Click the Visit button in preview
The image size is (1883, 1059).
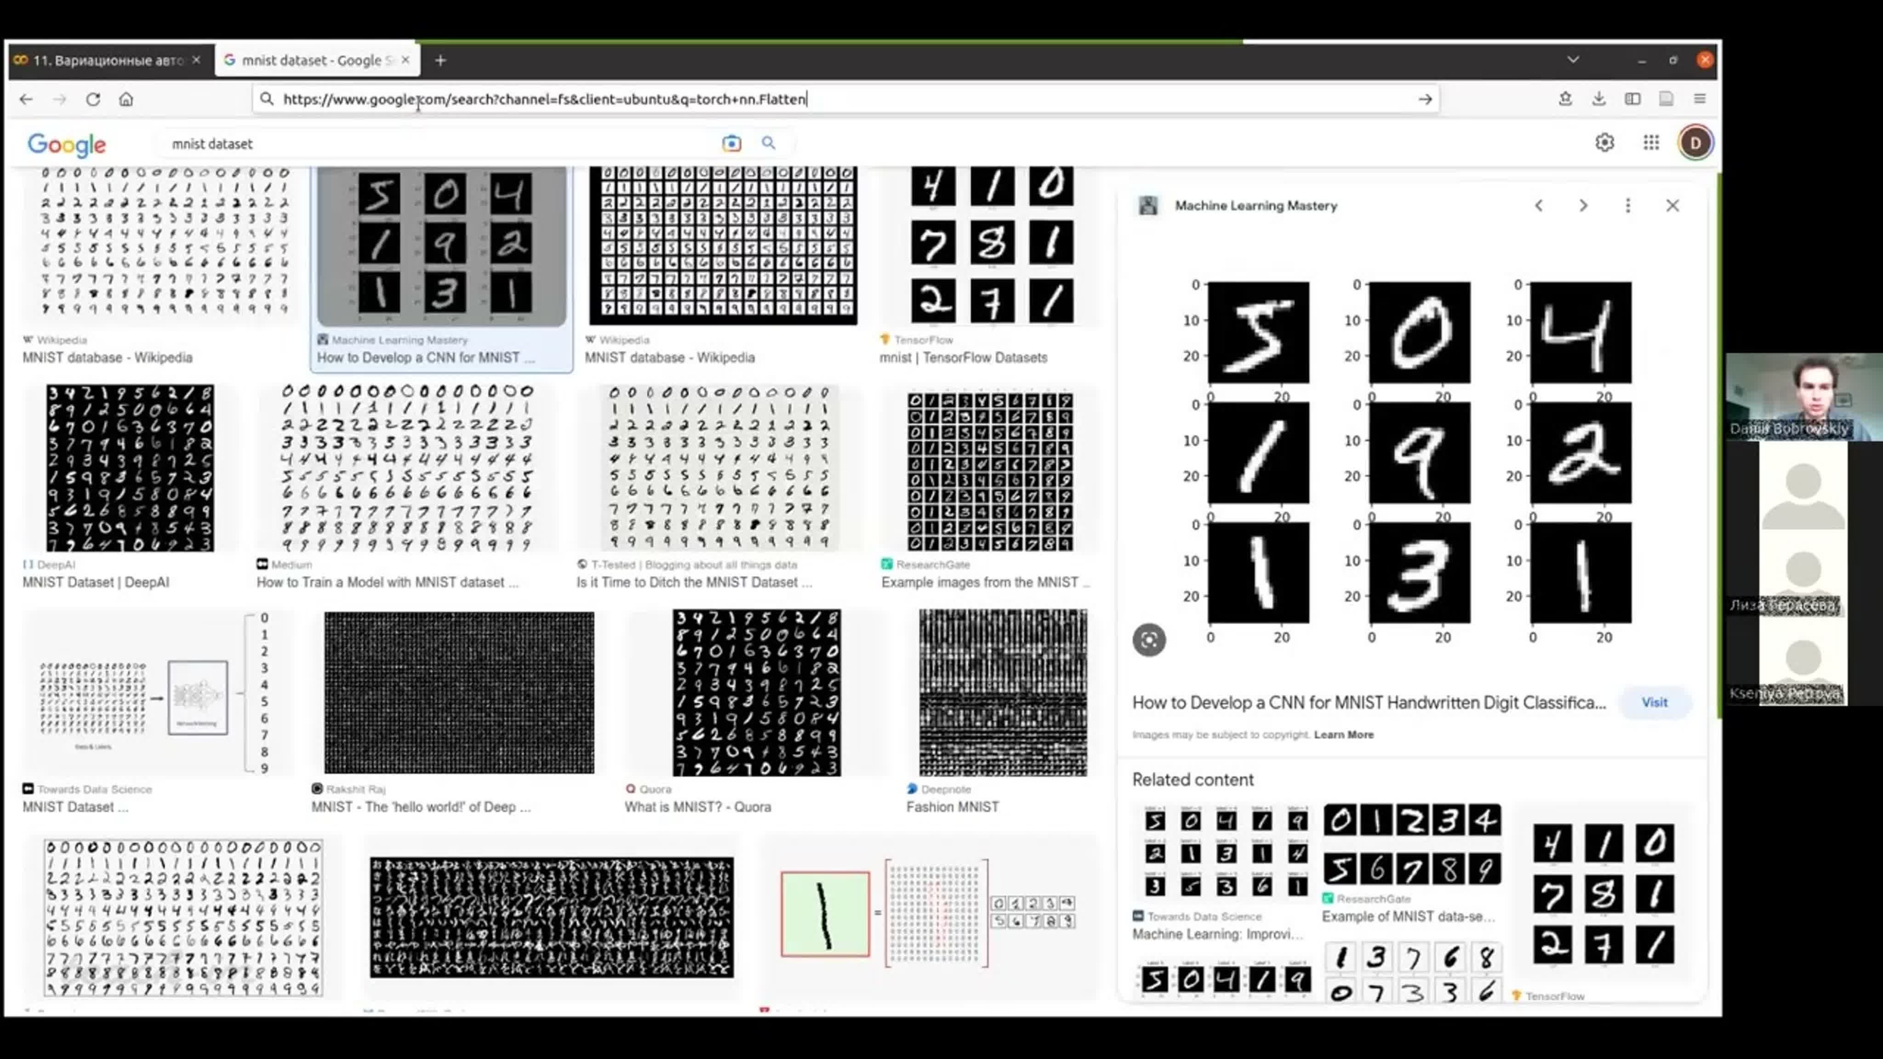(1654, 702)
